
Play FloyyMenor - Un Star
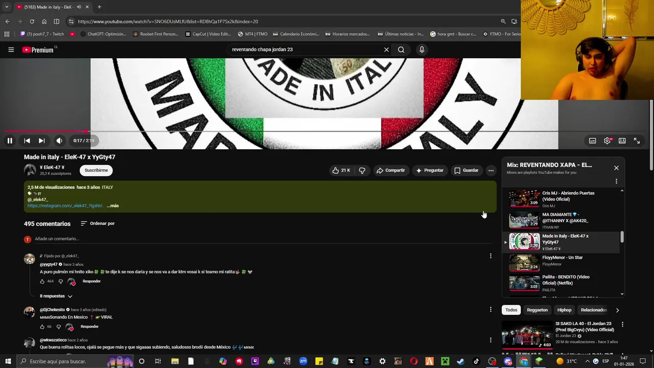pyautogui.click(x=561, y=263)
